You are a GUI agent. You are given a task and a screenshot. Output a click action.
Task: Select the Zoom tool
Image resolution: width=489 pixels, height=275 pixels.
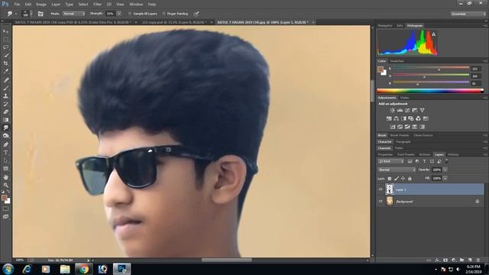(x=5, y=185)
